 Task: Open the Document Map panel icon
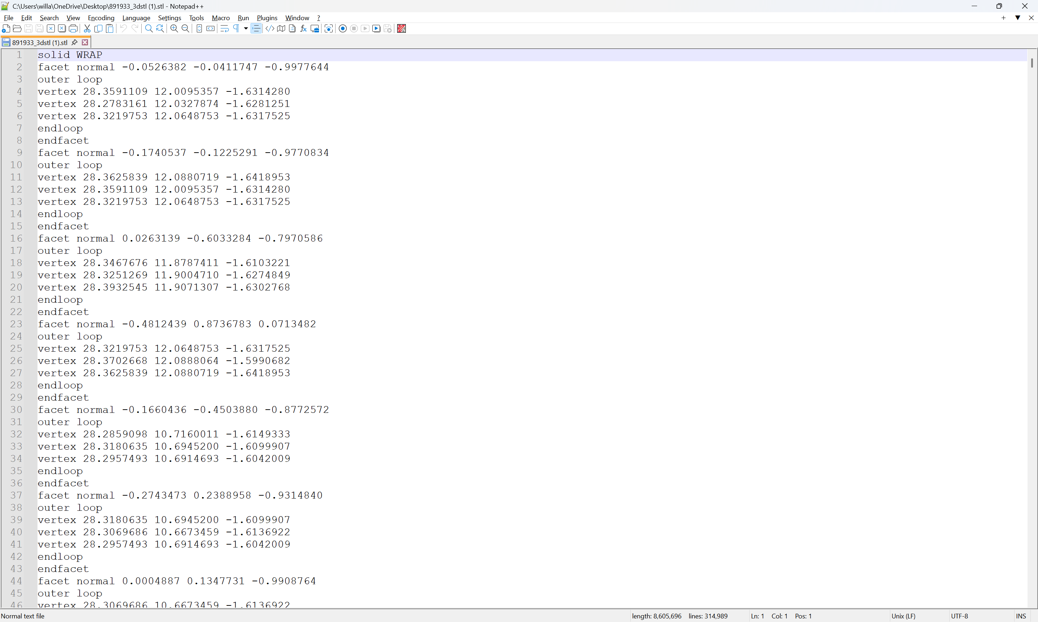click(x=281, y=28)
